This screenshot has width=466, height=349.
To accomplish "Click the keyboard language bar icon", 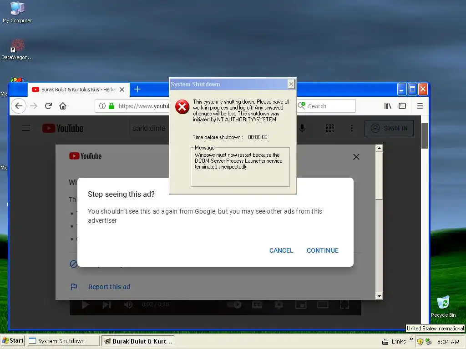I will pos(385,342).
